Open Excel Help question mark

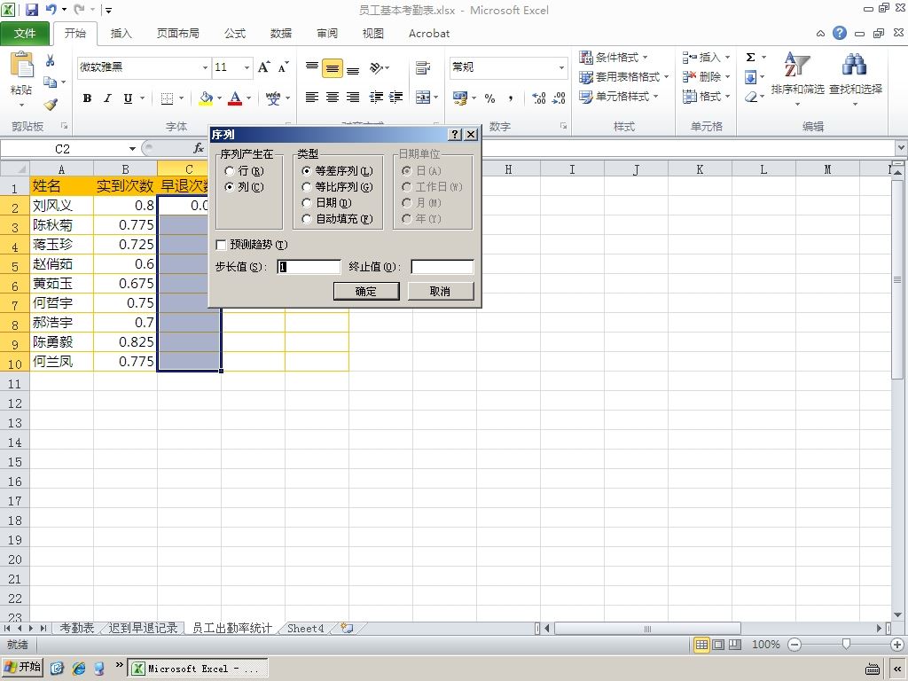840,33
